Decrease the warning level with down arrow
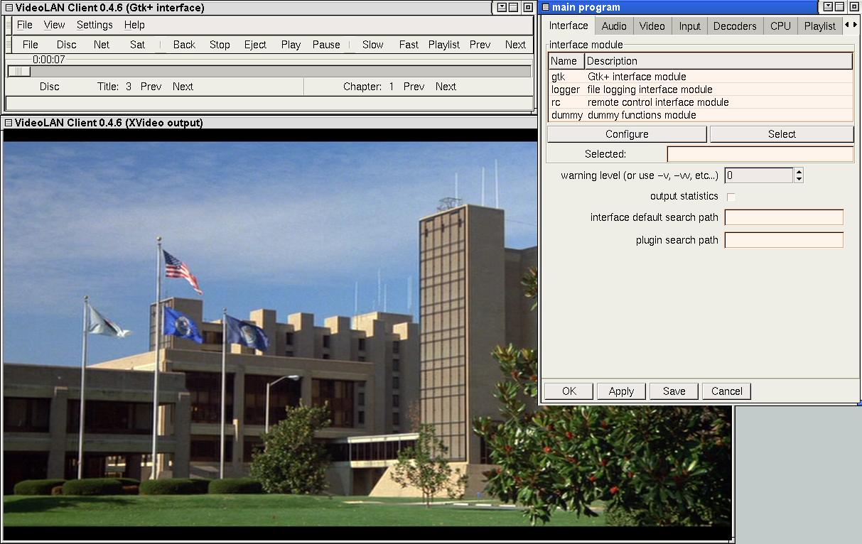This screenshot has height=544, width=862. [799, 179]
